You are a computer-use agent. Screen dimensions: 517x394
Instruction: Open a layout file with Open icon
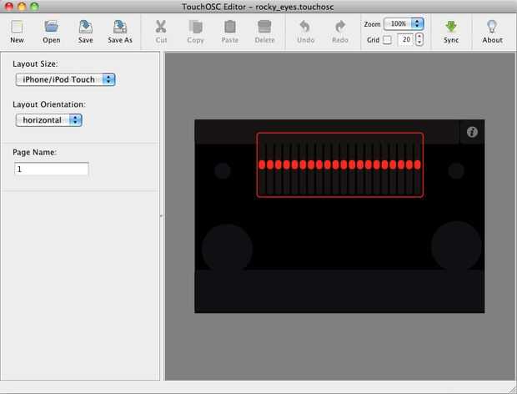tap(51, 28)
